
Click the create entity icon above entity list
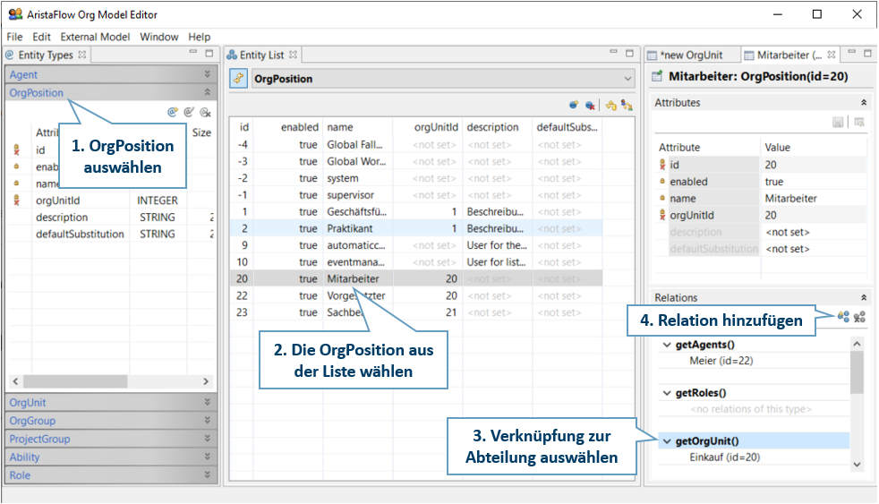click(x=574, y=105)
